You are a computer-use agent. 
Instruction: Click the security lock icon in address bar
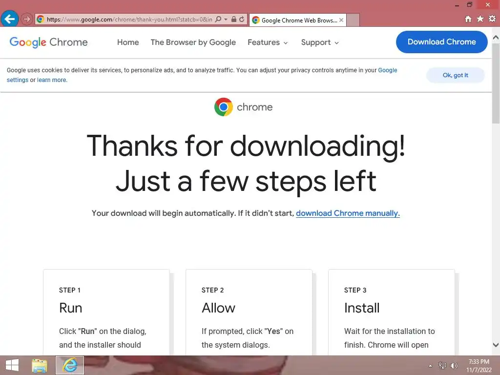pos(234,20)
